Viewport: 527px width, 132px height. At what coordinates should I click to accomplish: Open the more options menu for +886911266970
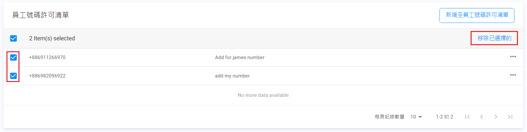pos(513,57)
